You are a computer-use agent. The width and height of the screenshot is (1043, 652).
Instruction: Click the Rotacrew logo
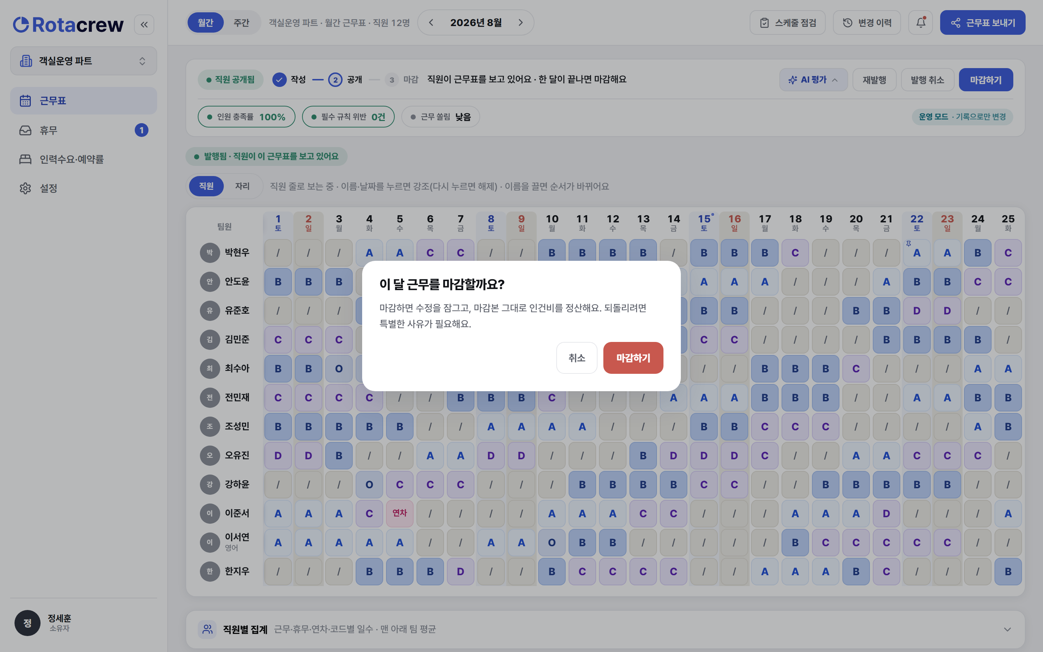[68, 25]
